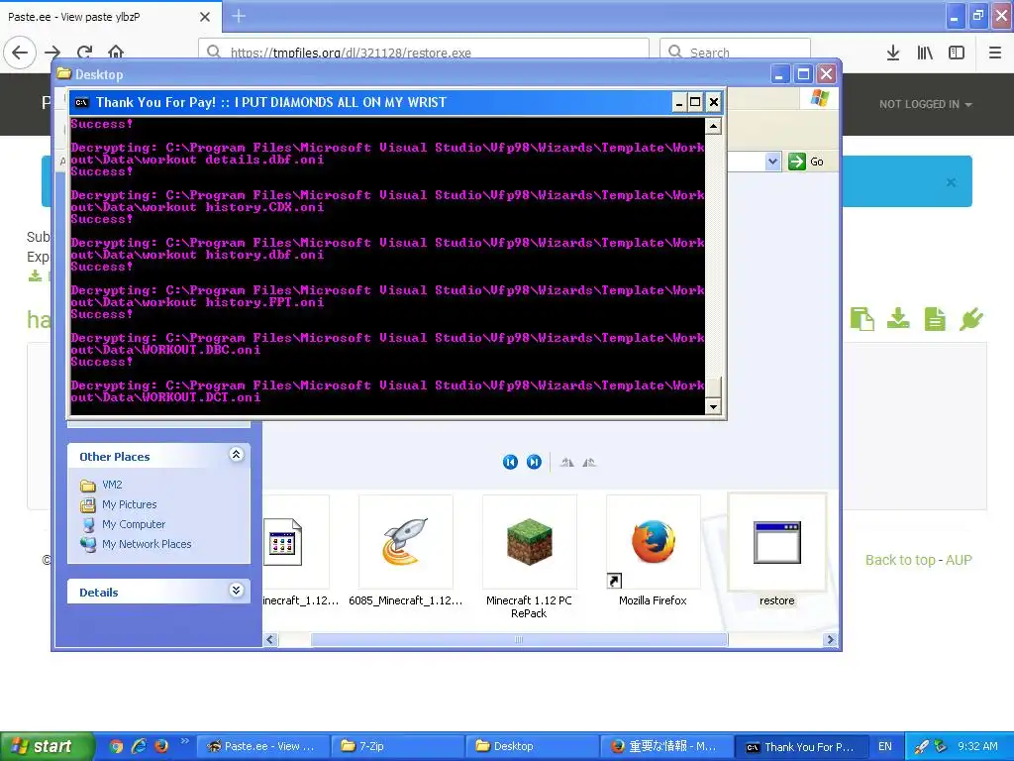Switch to Paste.ee taskbar button
This screenshot has width=1014, height=761.
pyautogui.click(x=263, y=746)
